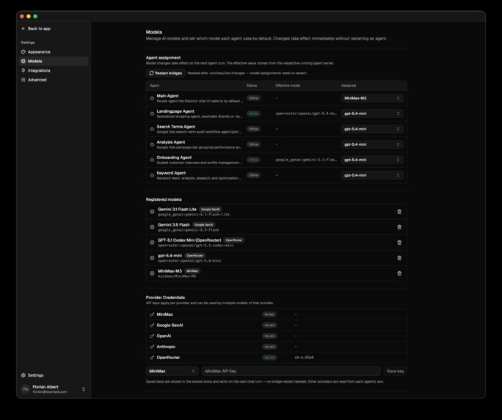Go back using the Back to app arrow
502x420 pixels.
tap(23, 29)
